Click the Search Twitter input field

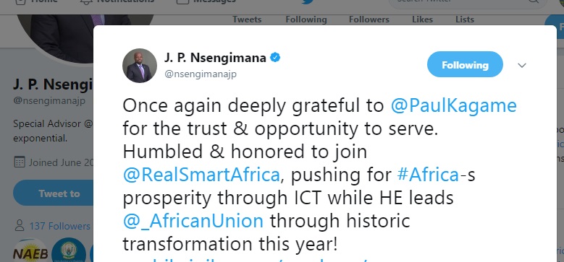click(x=468, y=1)
